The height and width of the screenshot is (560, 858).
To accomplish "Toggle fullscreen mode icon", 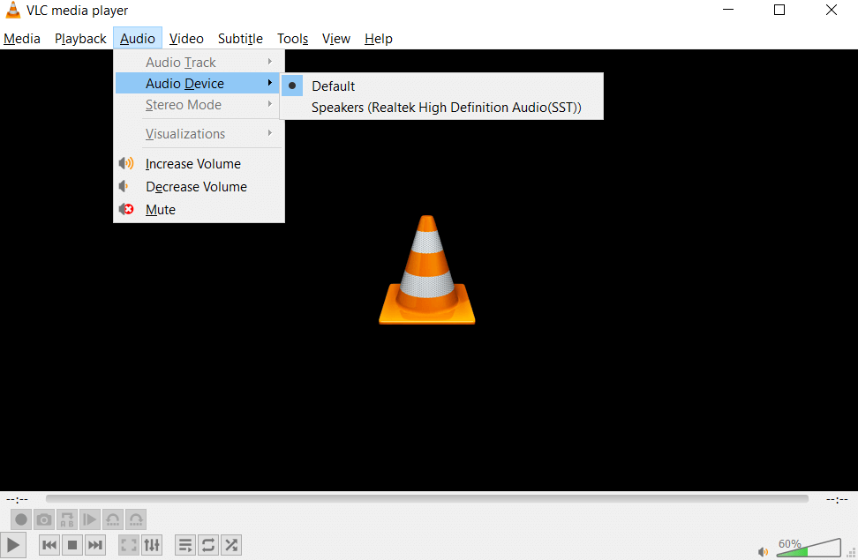I will (x=128, y=545).
